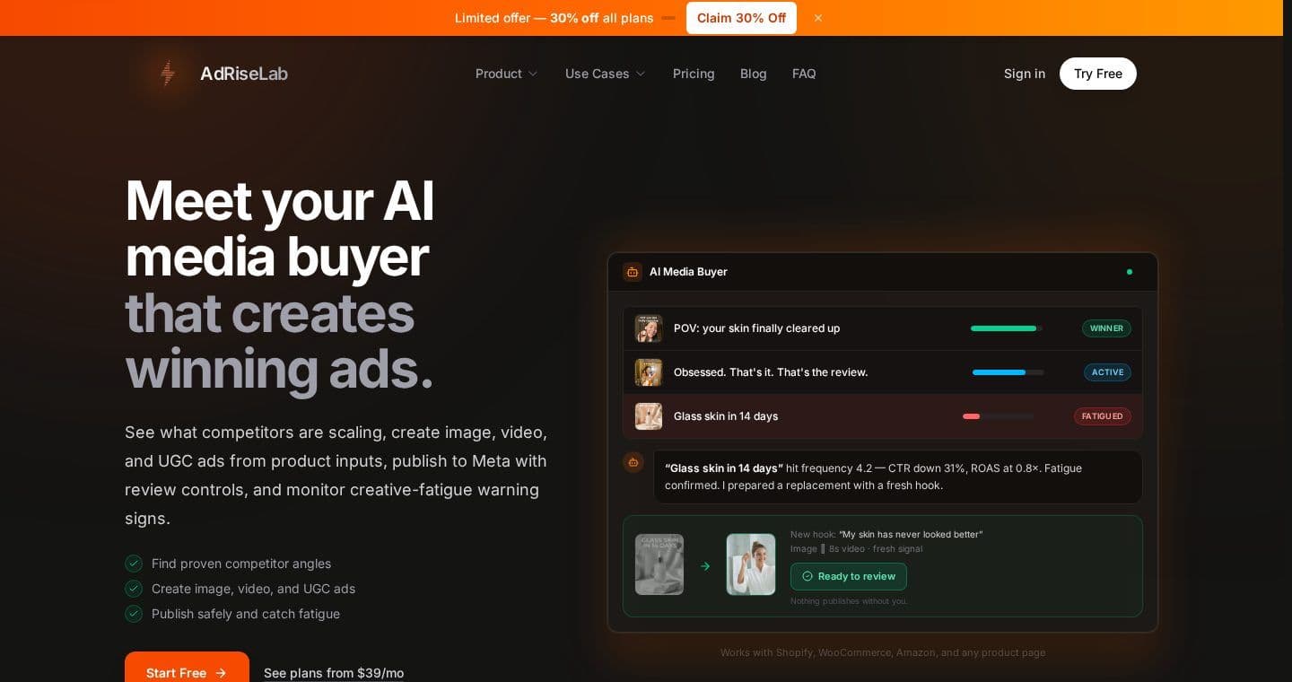Click the blue progress bar of the Obsessed ad

point(1008,372)
